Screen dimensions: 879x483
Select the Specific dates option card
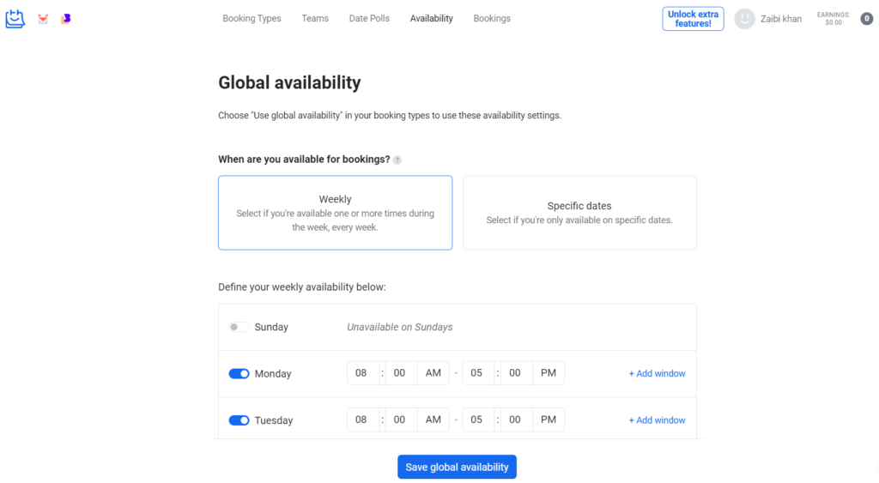point(579,213)
